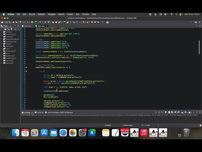Click the Open Type toolbar icon
Viewport: 202px width, 152px height.
click(x=53, y=22)
